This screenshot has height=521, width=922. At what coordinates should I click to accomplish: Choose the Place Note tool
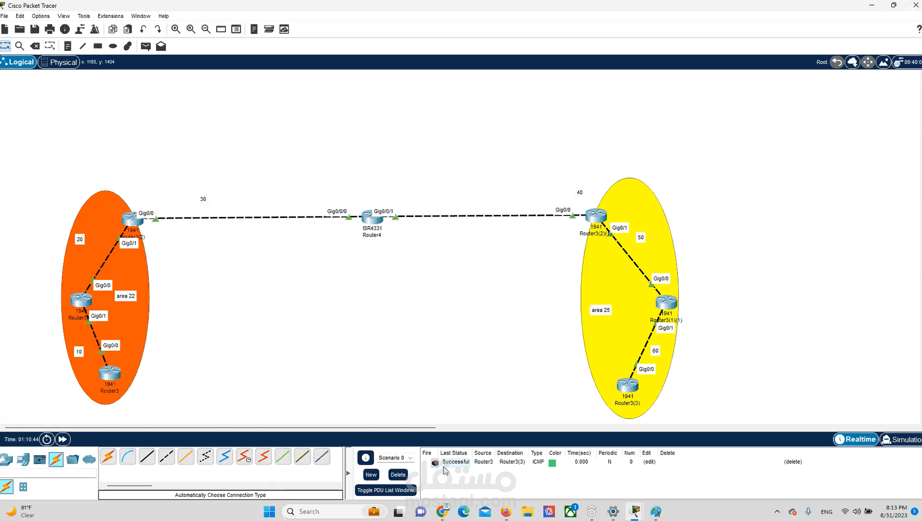pyautogui.click(x=67, y=46)
